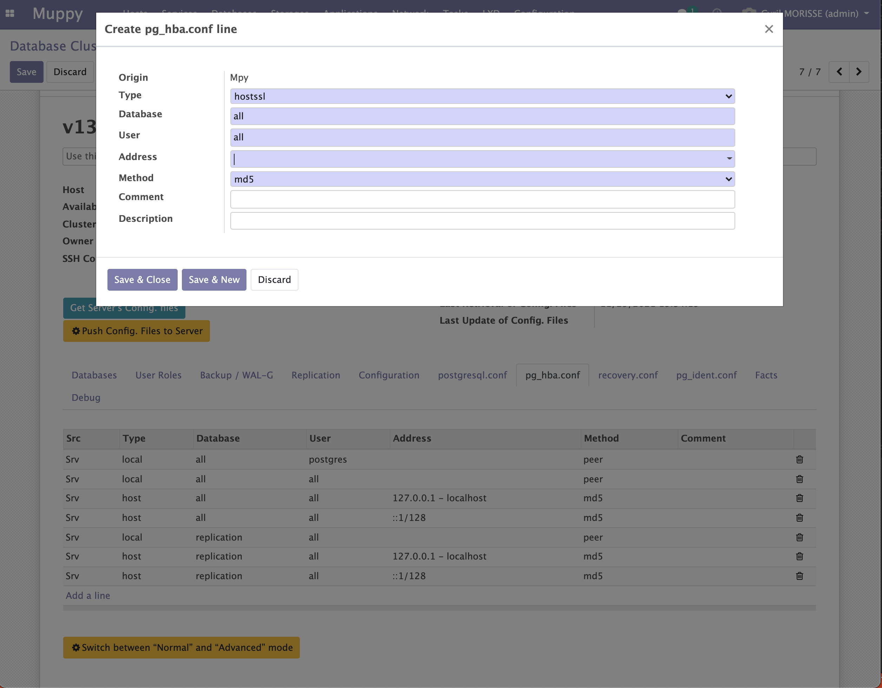Image resolution: width=882 pixels, height=688 pixels.
Task: Delete the local postgres peer row
Action: pyautogui.click(x=799, y=459)
